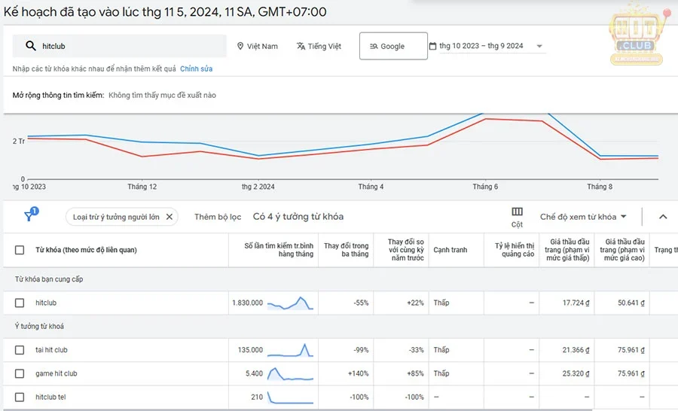Viewport: 678px width, 411px height.
Task: Check the box for hitclub keyword
Action: point(20,303)
